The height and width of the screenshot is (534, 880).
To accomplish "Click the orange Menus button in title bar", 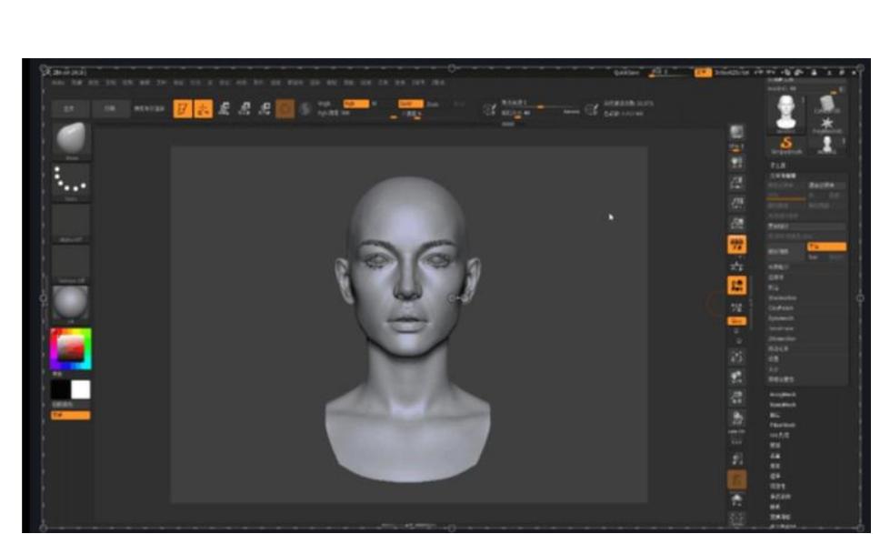I will tap(703, 73).
